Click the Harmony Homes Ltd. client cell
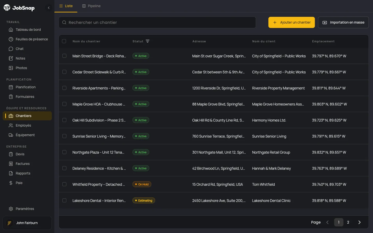 (269, 120)
